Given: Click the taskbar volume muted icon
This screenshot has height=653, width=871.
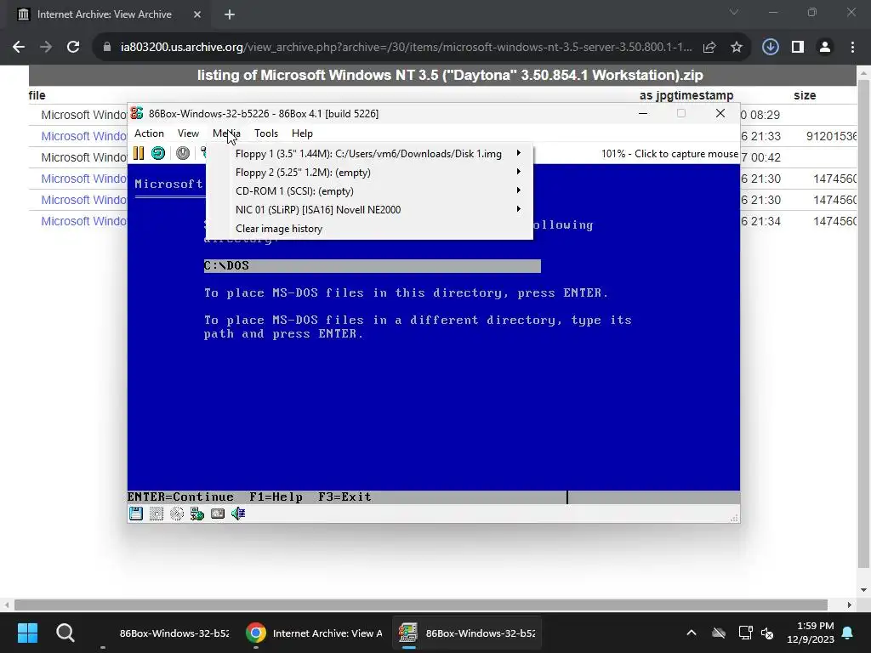Looking at the screenshot, I should click(x=767, y=633).
